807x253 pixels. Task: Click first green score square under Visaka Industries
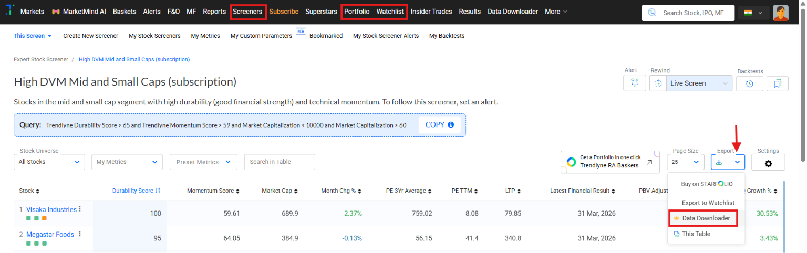29,218
